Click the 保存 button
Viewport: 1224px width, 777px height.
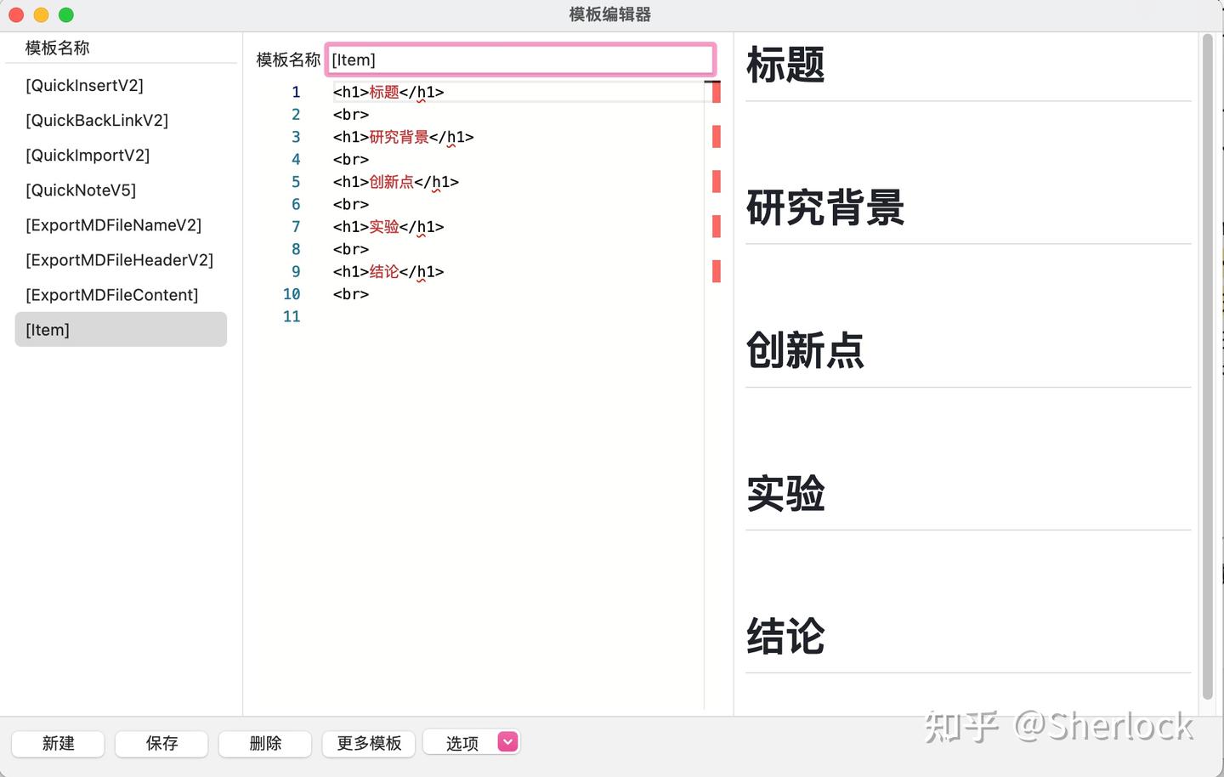coord(161,744)
